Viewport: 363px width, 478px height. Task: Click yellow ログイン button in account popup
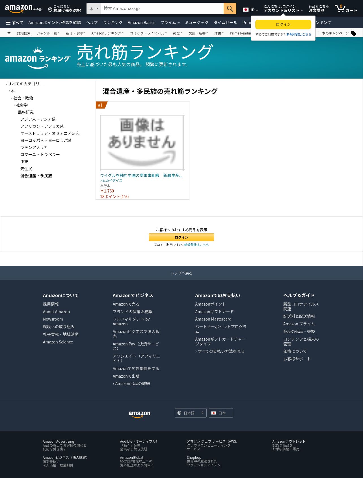[x=283, y=25]
